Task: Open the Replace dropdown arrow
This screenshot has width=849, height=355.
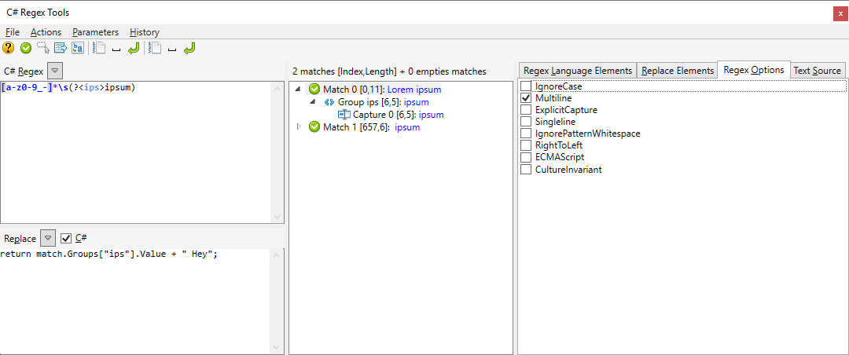Action: coord(48,238)
